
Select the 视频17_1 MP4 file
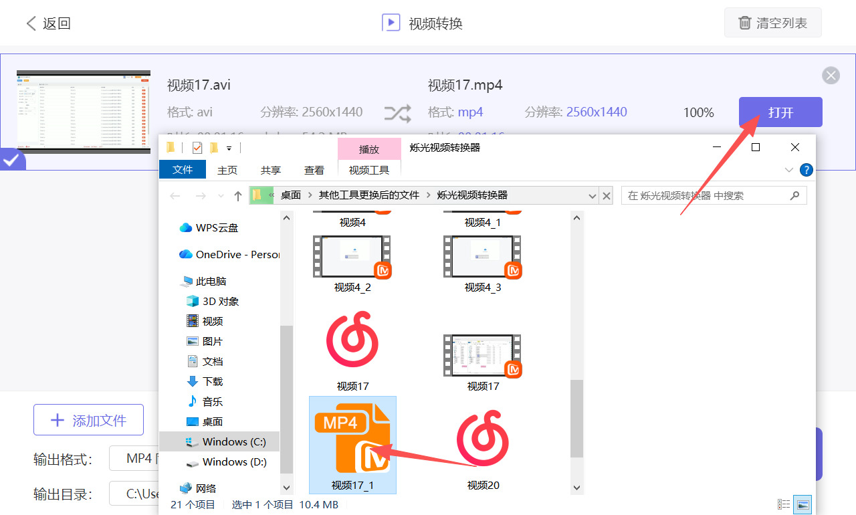click(x=352, y=445)
